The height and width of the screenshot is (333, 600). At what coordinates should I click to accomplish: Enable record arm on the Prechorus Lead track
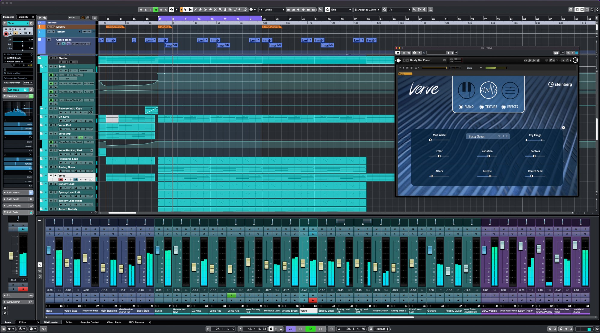pyautogui.click(x=61, y=163)
